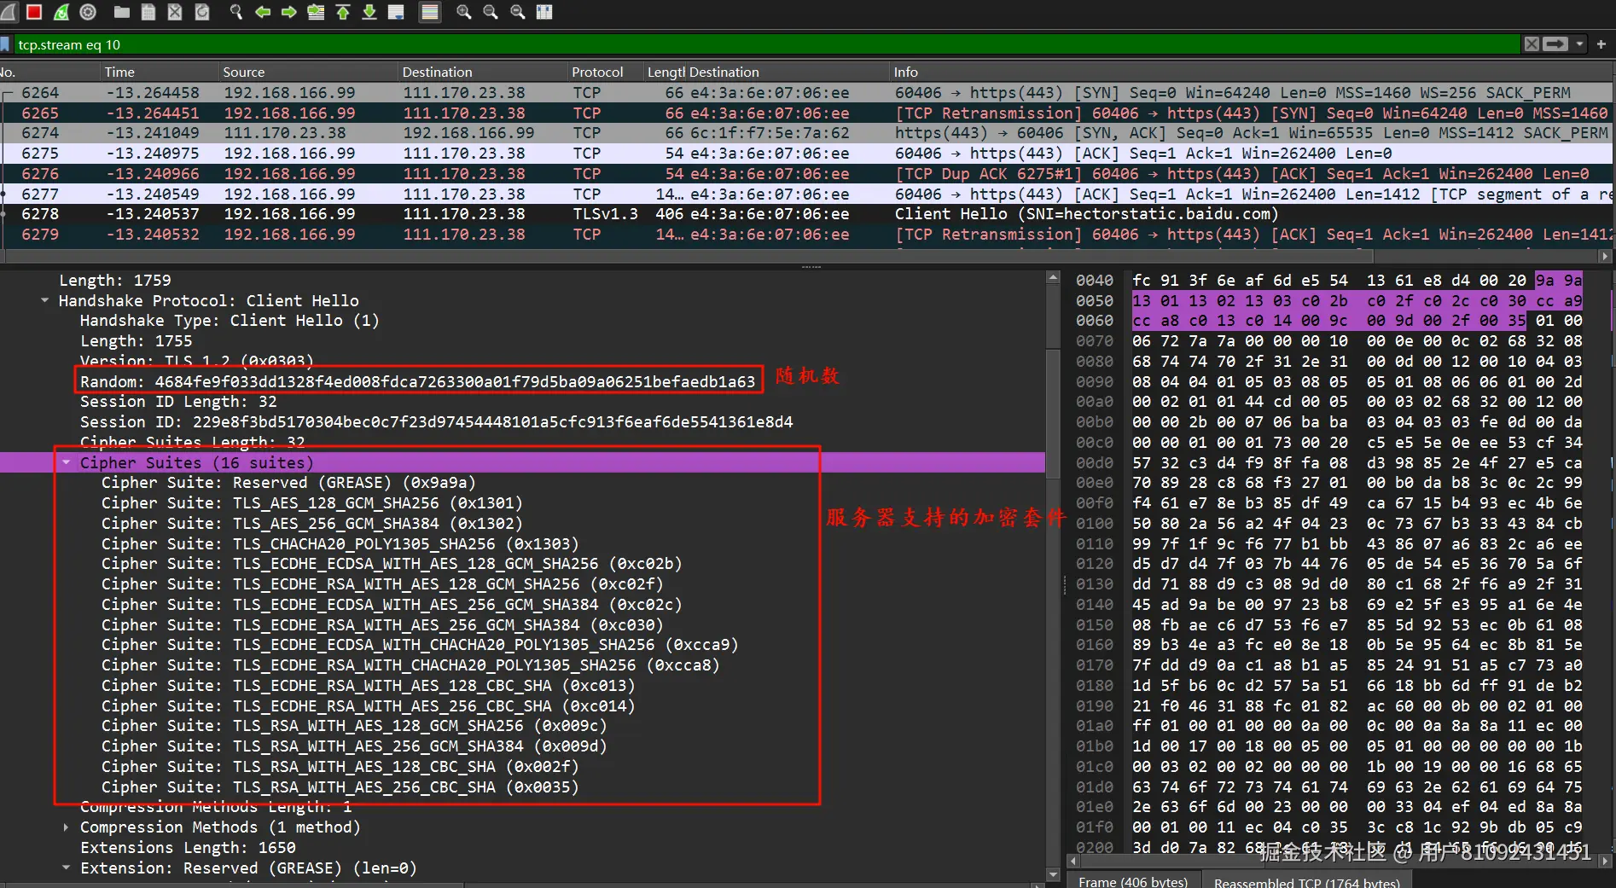
Task: Click the shark fin start capture icon
Action: click(8, 12)
